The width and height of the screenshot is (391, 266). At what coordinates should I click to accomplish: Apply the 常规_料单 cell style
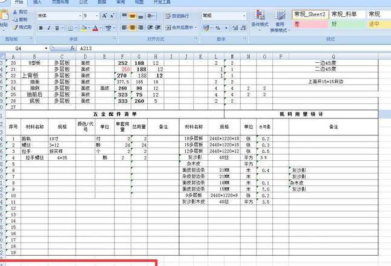click(347, 15)
